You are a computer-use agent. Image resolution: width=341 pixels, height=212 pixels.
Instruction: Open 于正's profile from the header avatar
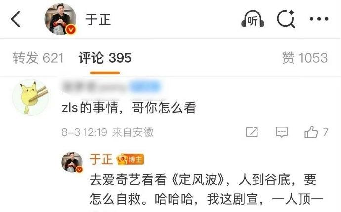60,19
